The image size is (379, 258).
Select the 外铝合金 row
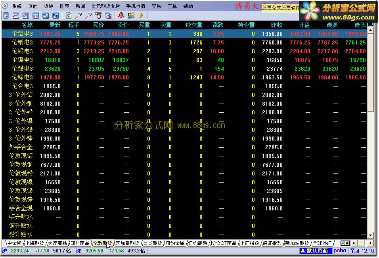click(184, 147)
